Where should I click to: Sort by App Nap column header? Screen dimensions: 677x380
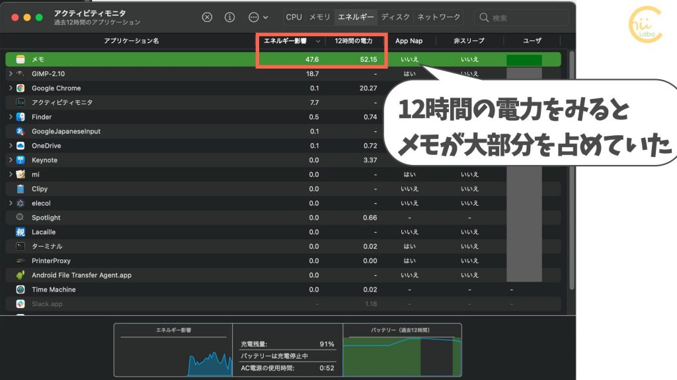(x=409, y=41)
